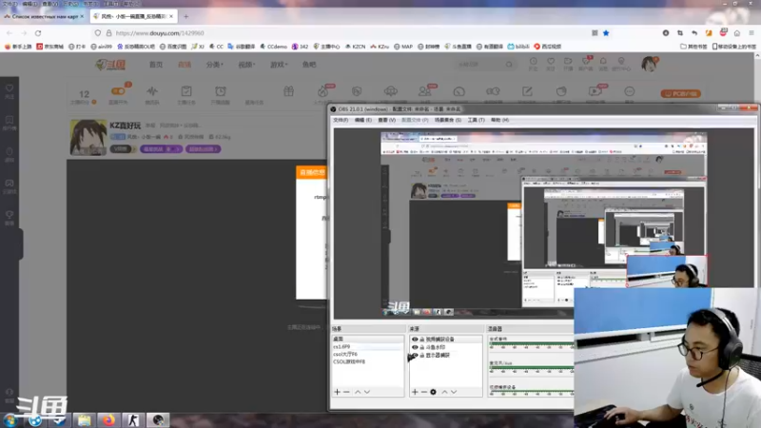
Task: Click the Douyu search magnifier icon
Action: (x=509, y=64)
